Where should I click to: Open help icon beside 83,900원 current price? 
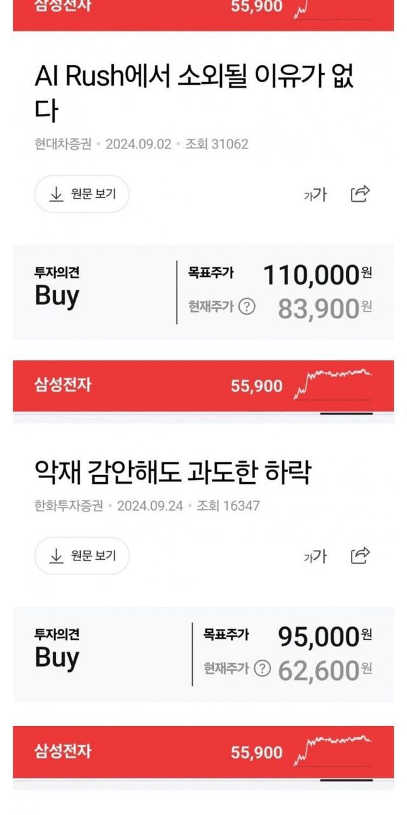pyautogui.click(x=246, y=307)
